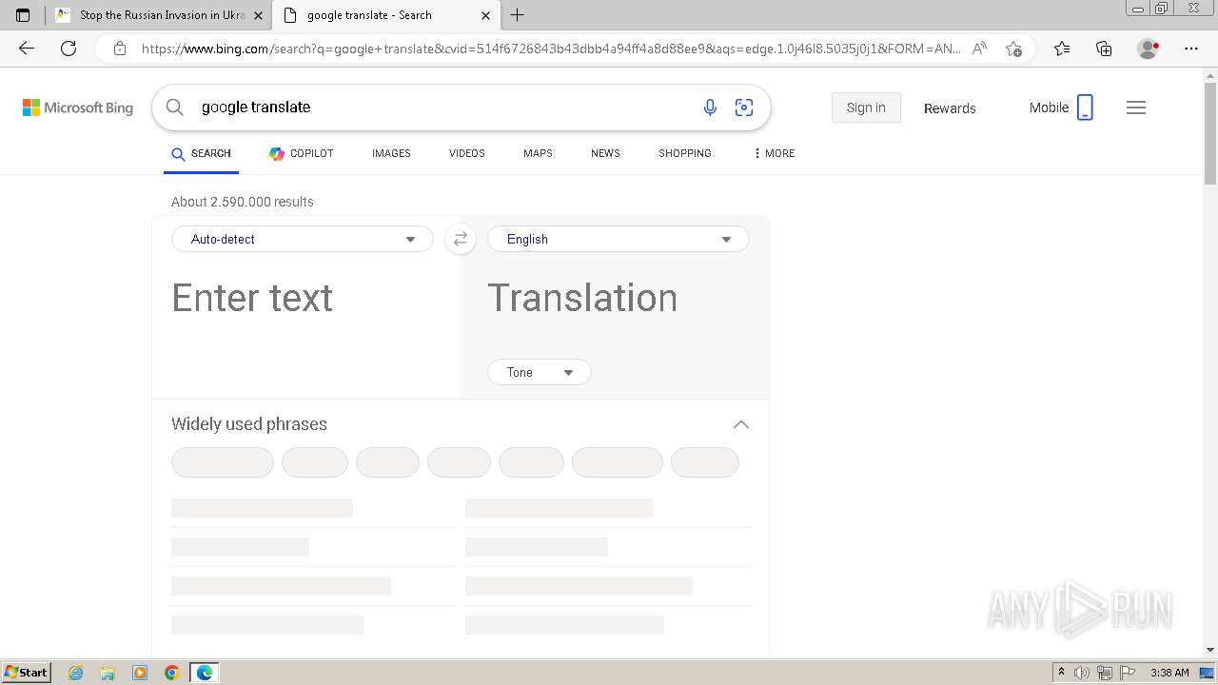Open the Mobile phone icon

pyautogui.click(x=1085, y=108)
